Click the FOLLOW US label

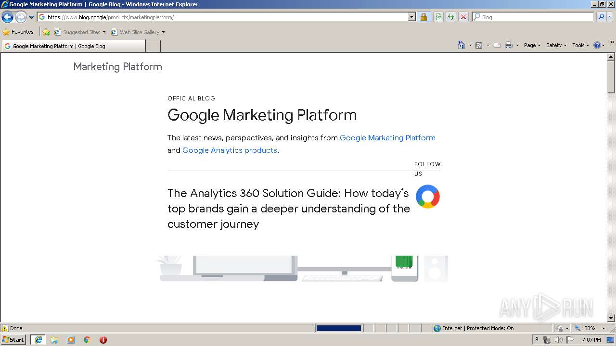tap(427, 169)
